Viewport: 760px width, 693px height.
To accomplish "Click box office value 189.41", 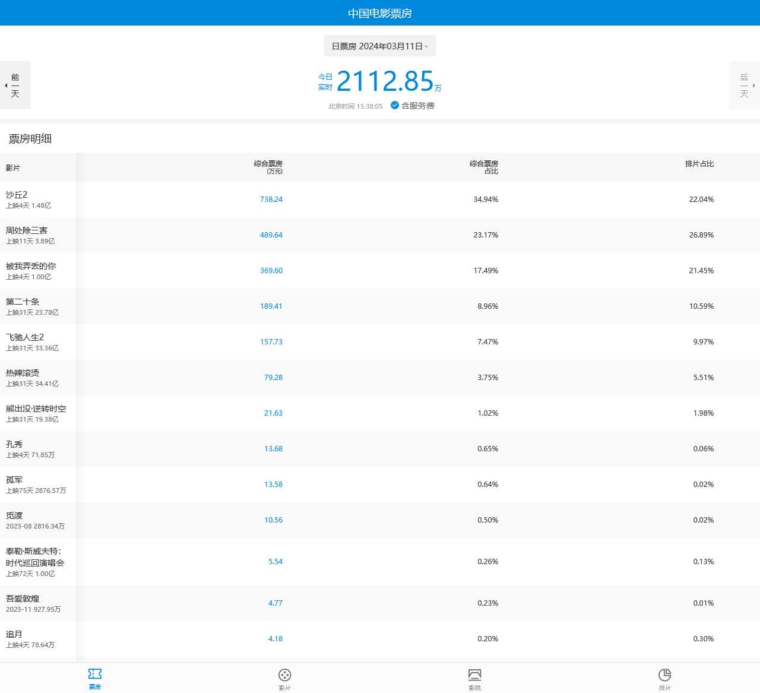I will pos(271,306).
